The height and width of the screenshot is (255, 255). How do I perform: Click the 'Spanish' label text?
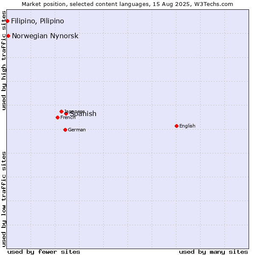(x=83, y=113)
